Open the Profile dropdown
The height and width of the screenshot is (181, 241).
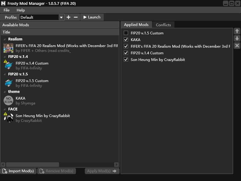pyautogui.click(x=61, y=17)
